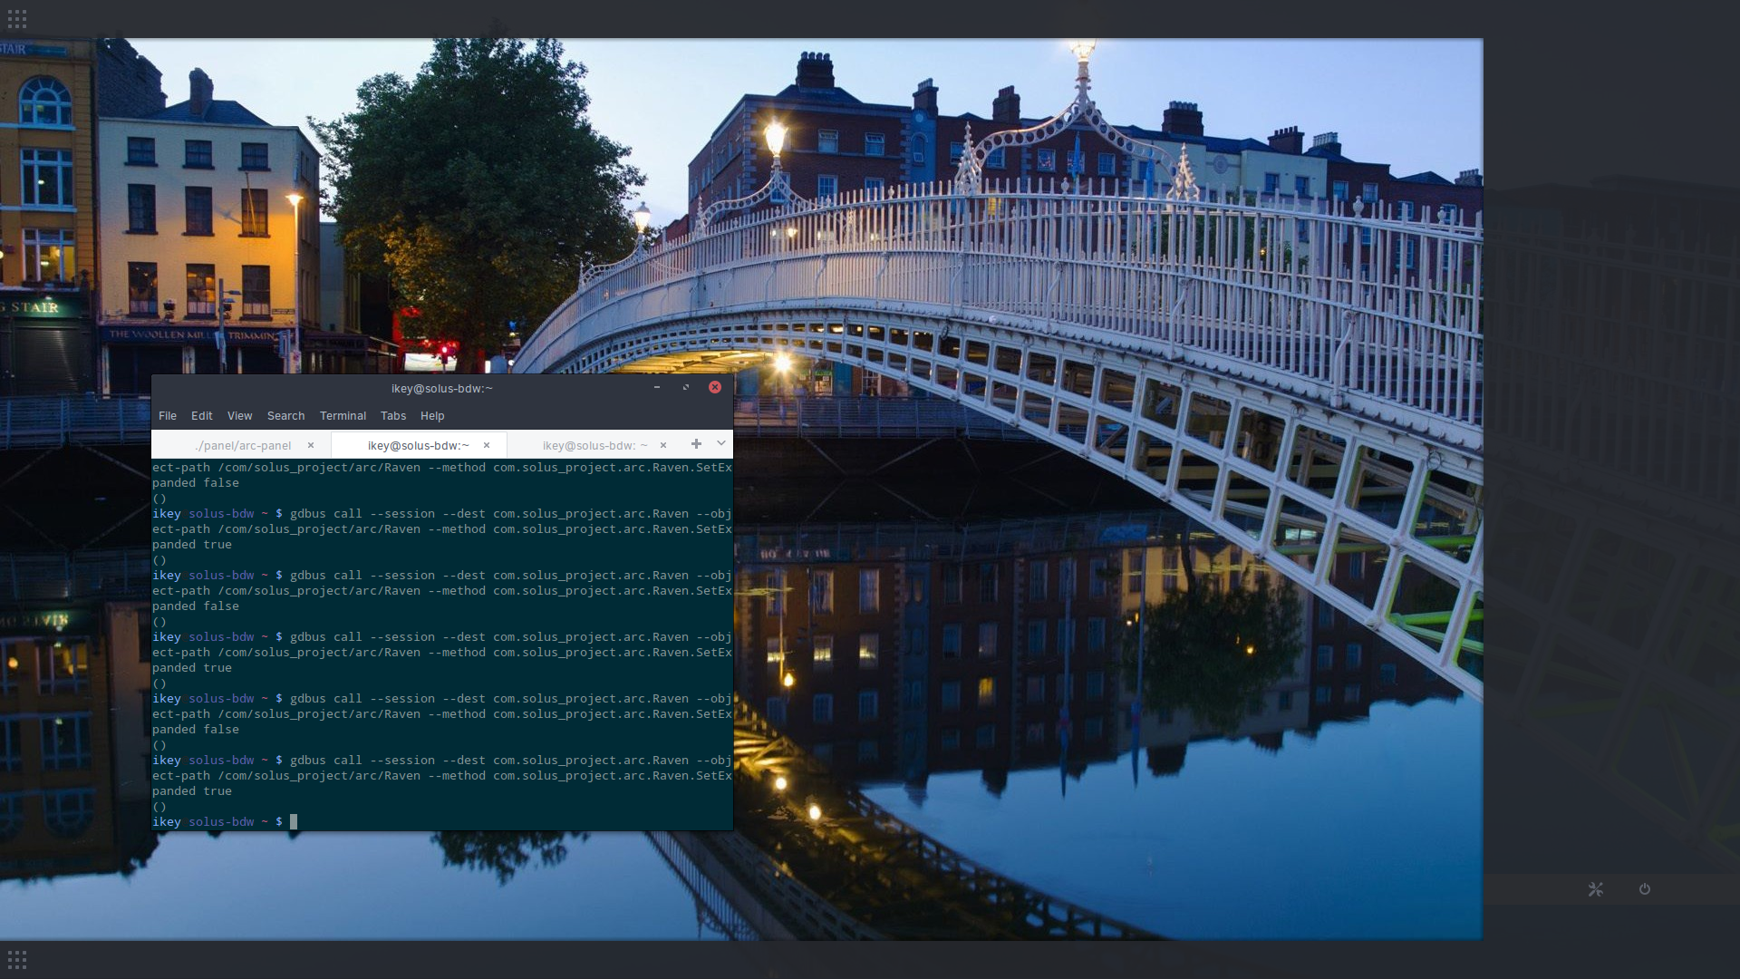Click the power icon in Raven sidebar
Viewport: 1740px width, 979px height.
pos(1645,889)
